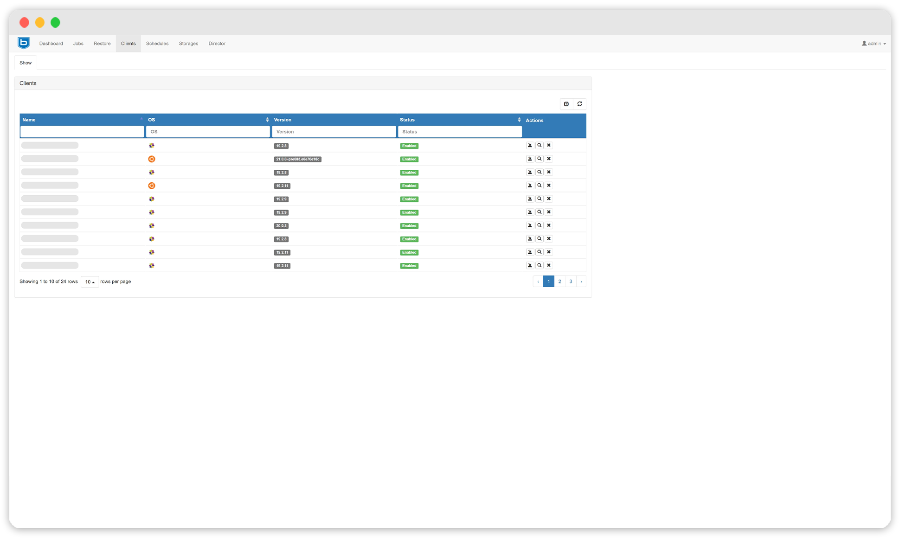
Task: Expand the admin user menu
Action: click(874, 43)
